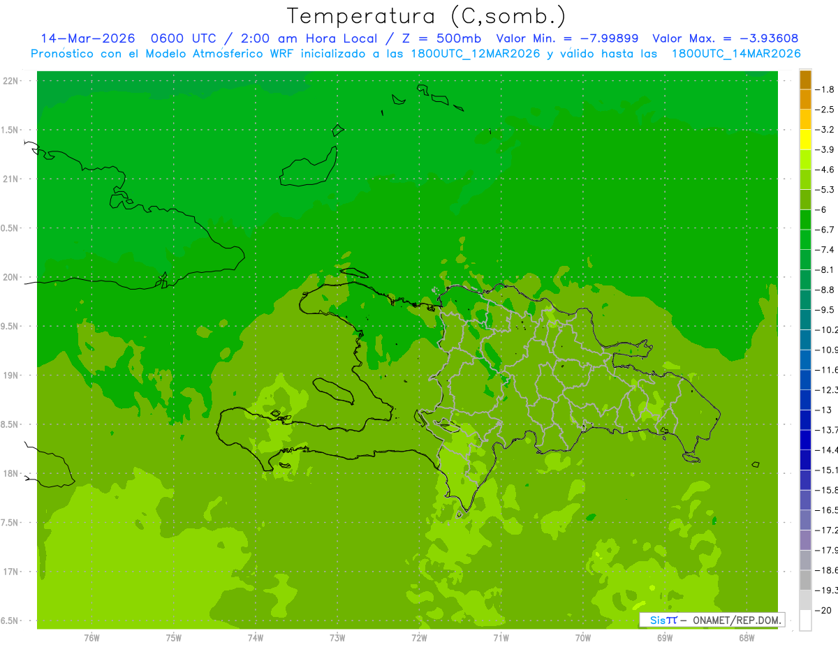
Task: Click the 19N latitude axis label
Action: (12, 375)
